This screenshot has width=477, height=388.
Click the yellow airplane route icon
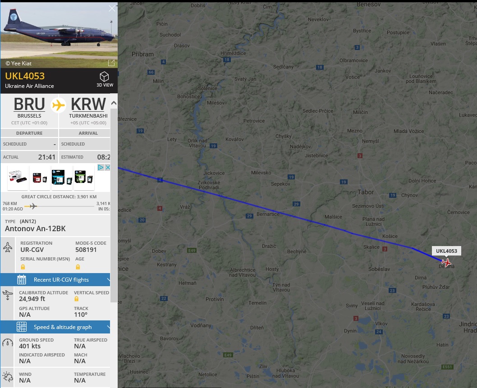click(x=59, y=105)
